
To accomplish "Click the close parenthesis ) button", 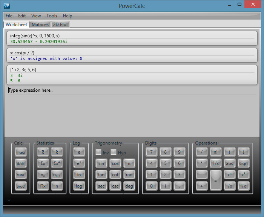I will 244,152.
